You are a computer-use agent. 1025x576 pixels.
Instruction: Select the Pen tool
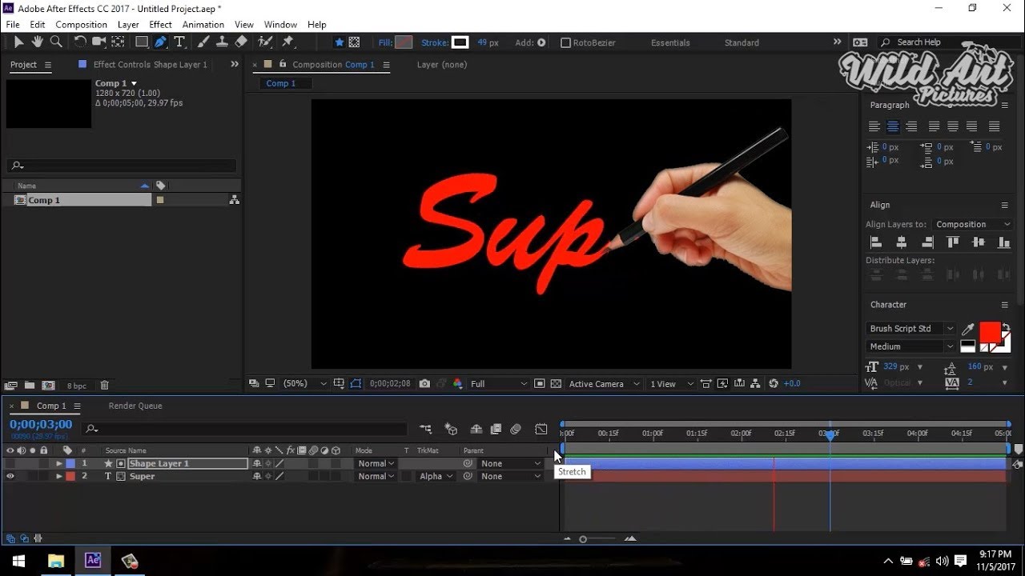point(161,42)
